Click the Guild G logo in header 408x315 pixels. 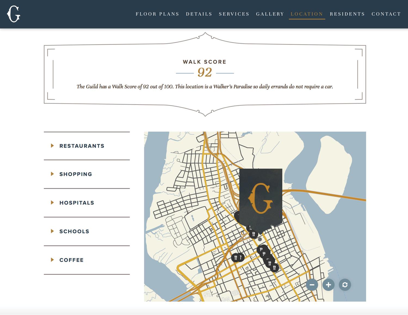pyautogui.click(x=14, y=14)
